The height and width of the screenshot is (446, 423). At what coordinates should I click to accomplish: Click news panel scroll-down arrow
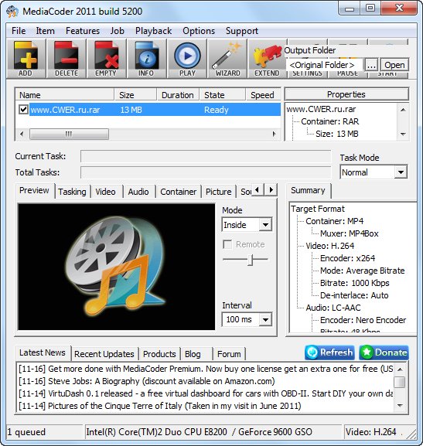[x=400, y=405]
